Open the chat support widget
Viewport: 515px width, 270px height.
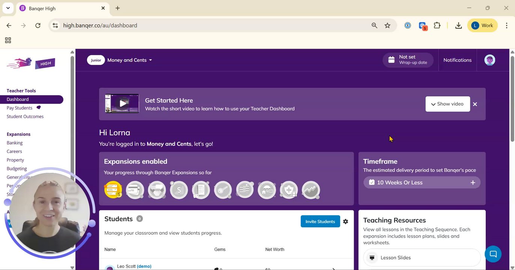pyautogui.click(x=493, y=254)
